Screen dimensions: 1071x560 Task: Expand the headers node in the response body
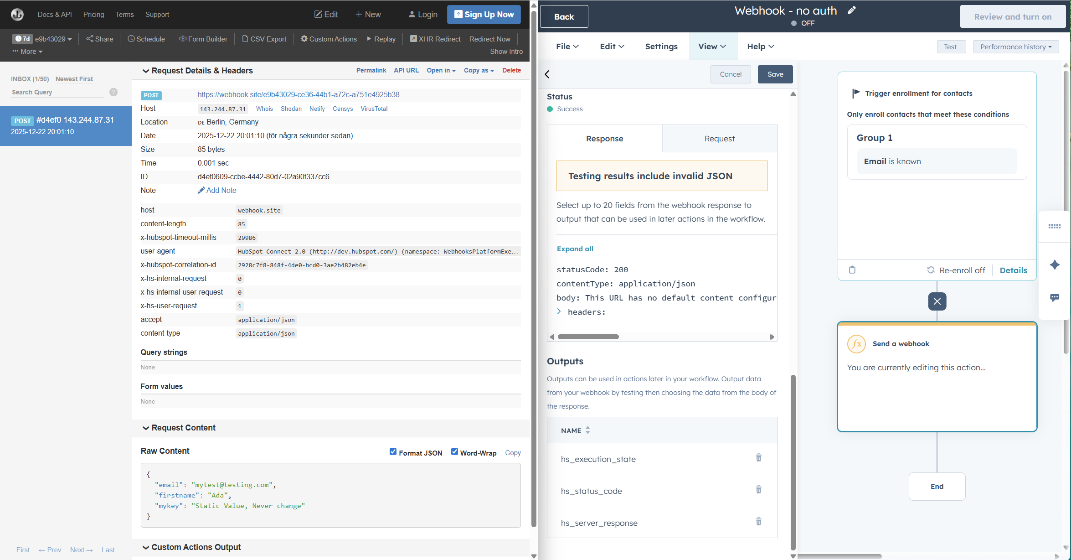coord(559,311)
